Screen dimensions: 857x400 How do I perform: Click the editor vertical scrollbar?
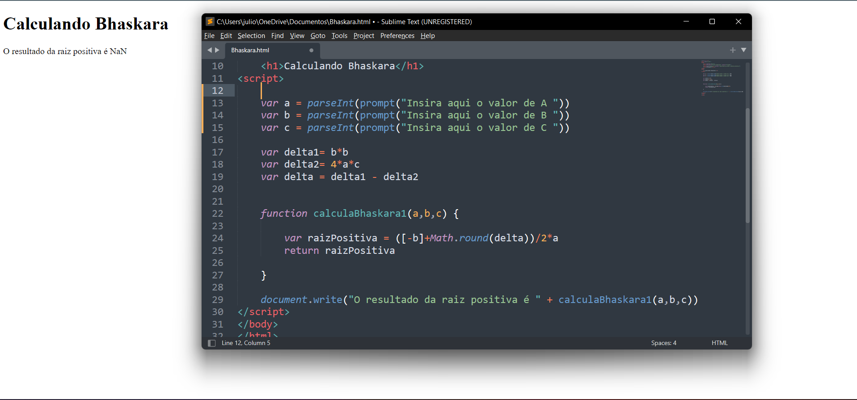point(747,165)
